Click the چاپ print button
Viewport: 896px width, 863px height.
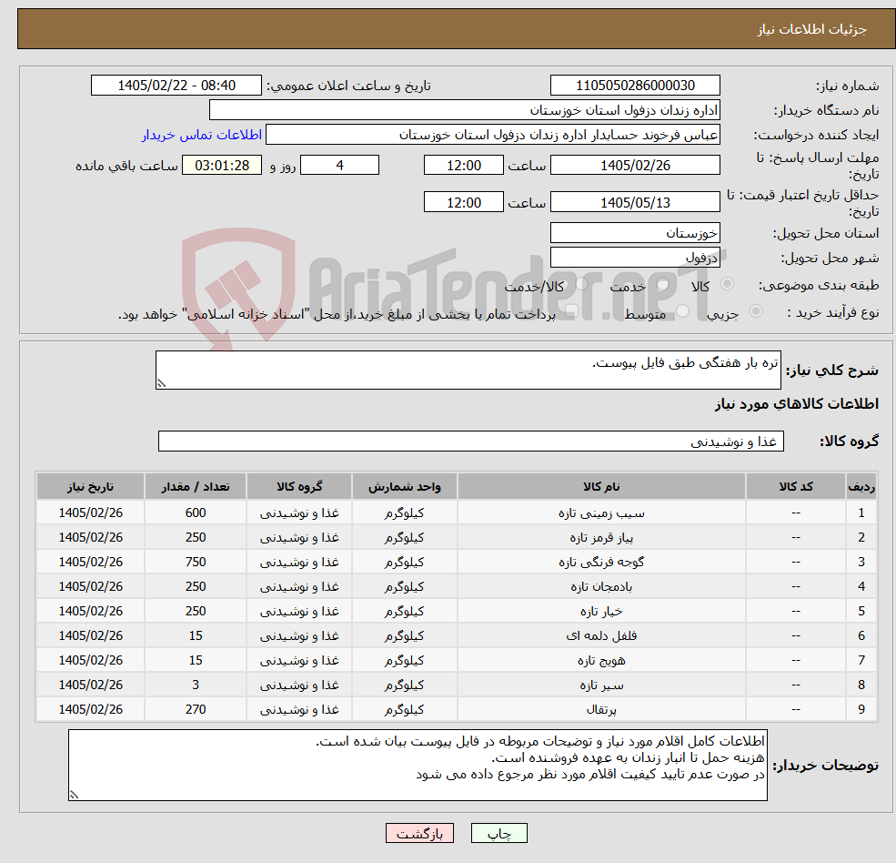pos(498,833)
